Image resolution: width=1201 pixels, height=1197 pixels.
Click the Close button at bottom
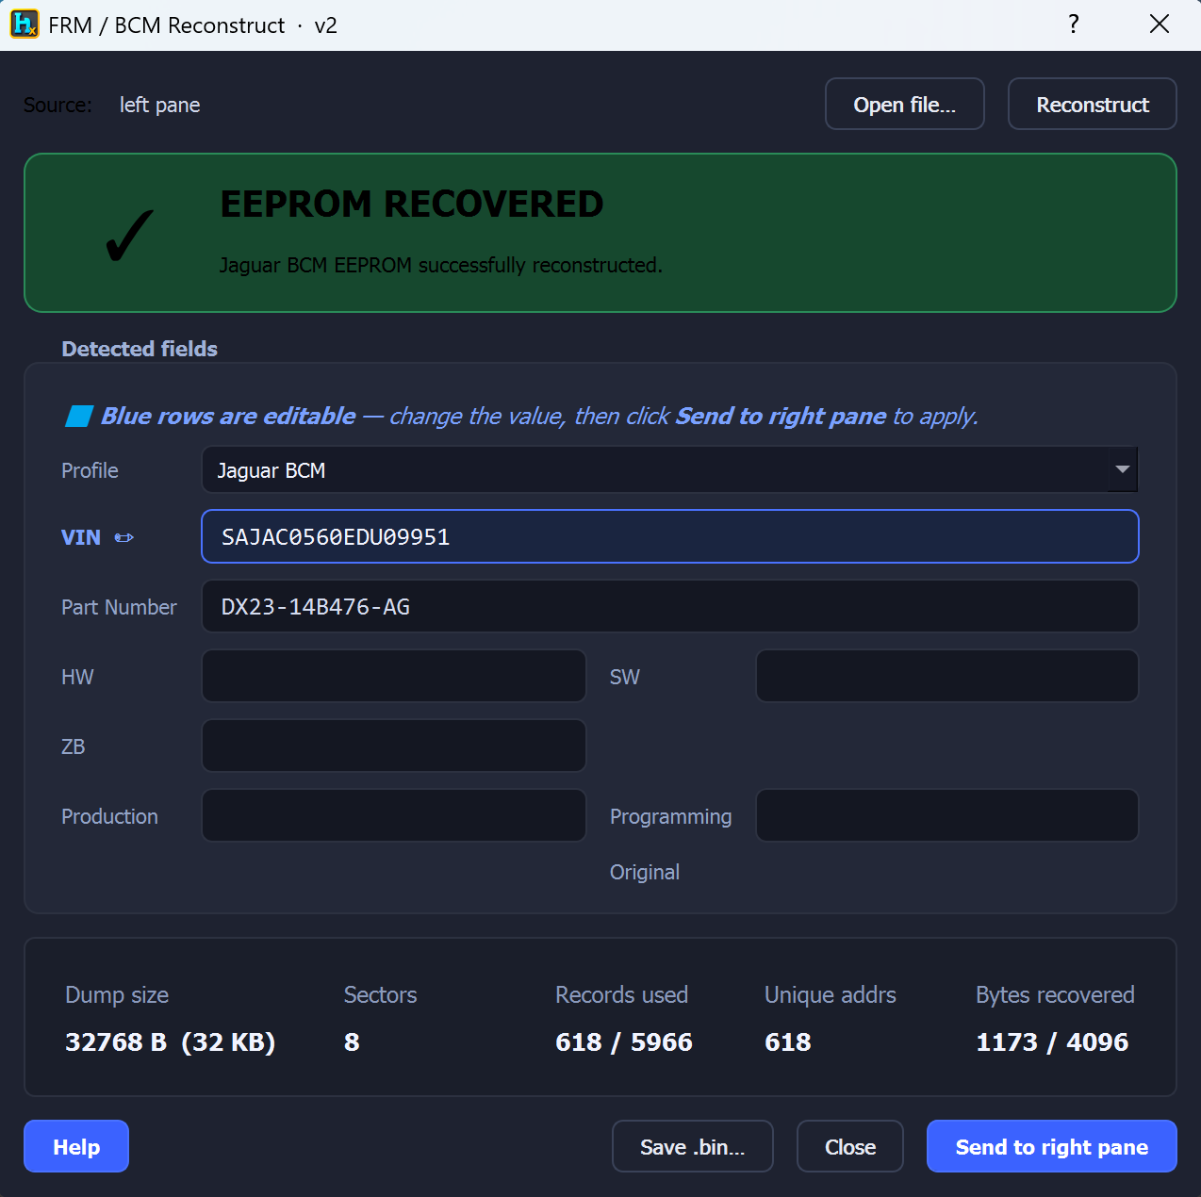pyautogui.click(x=850, y=1146)
